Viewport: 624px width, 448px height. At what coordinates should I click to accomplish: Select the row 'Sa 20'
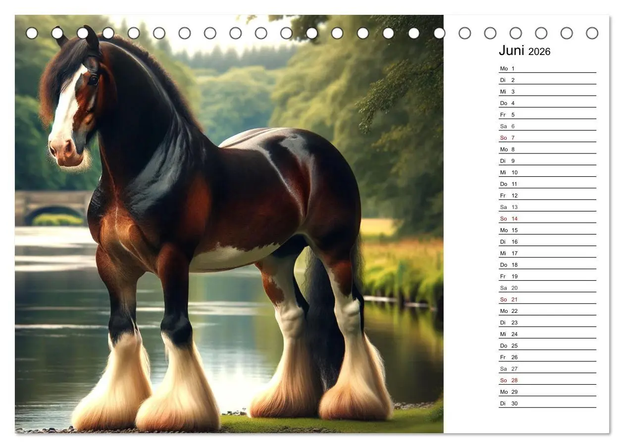click(x=547, y=288)
